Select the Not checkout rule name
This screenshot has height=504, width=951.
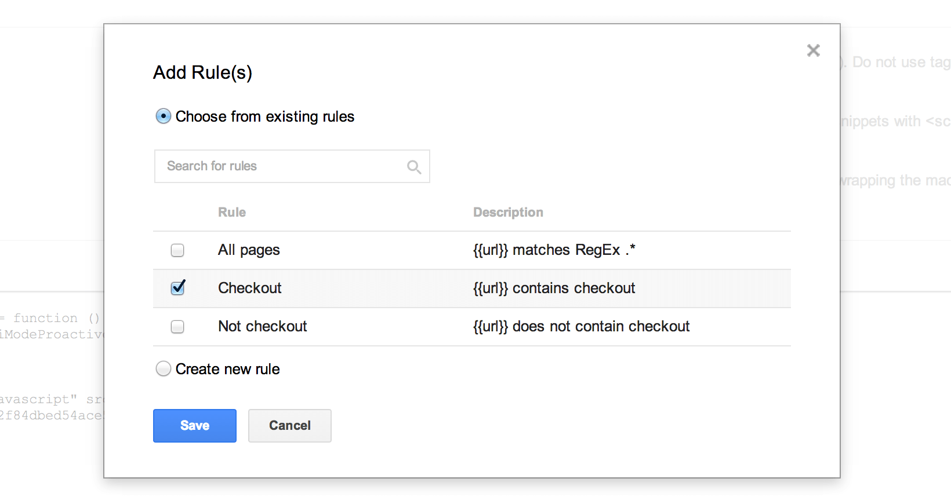click(x=263, y=326)
